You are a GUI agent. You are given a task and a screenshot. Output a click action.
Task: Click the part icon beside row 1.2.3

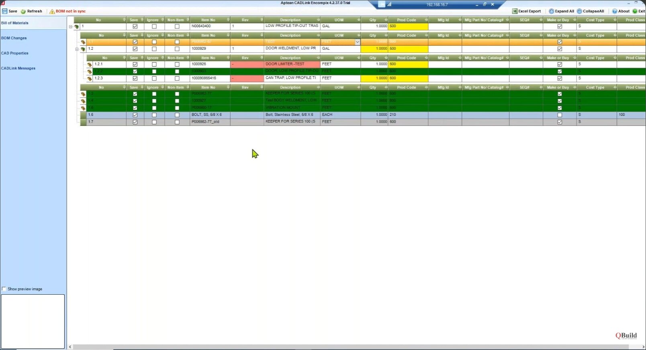click(x=90, y=79)
